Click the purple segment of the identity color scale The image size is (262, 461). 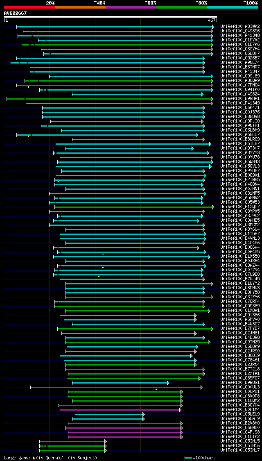tap(131, 7)
